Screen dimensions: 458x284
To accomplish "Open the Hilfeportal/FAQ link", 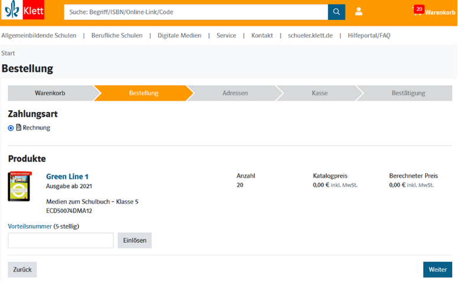I will 369,35.
